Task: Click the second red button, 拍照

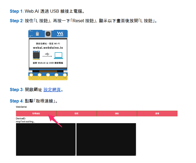Action: click(76, 114)
